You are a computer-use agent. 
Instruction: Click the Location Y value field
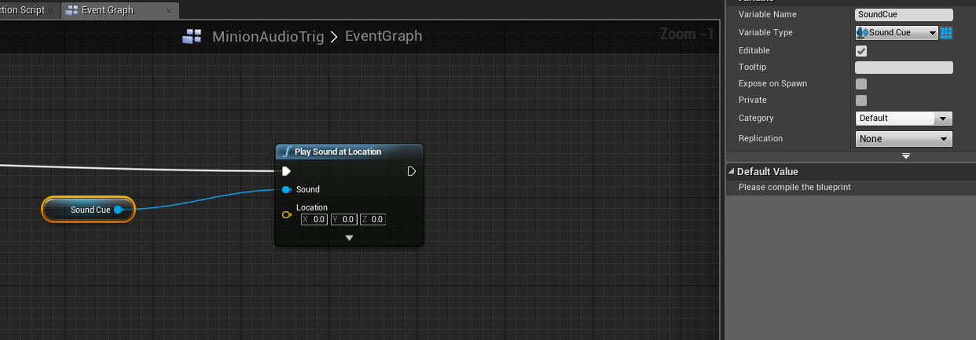tap(343, 220)
